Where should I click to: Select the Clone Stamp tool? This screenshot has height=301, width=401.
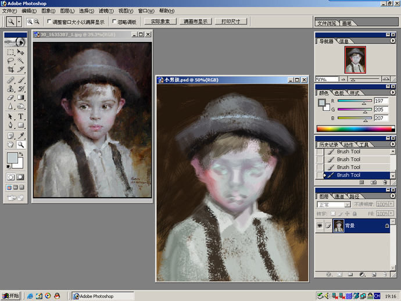10,89
